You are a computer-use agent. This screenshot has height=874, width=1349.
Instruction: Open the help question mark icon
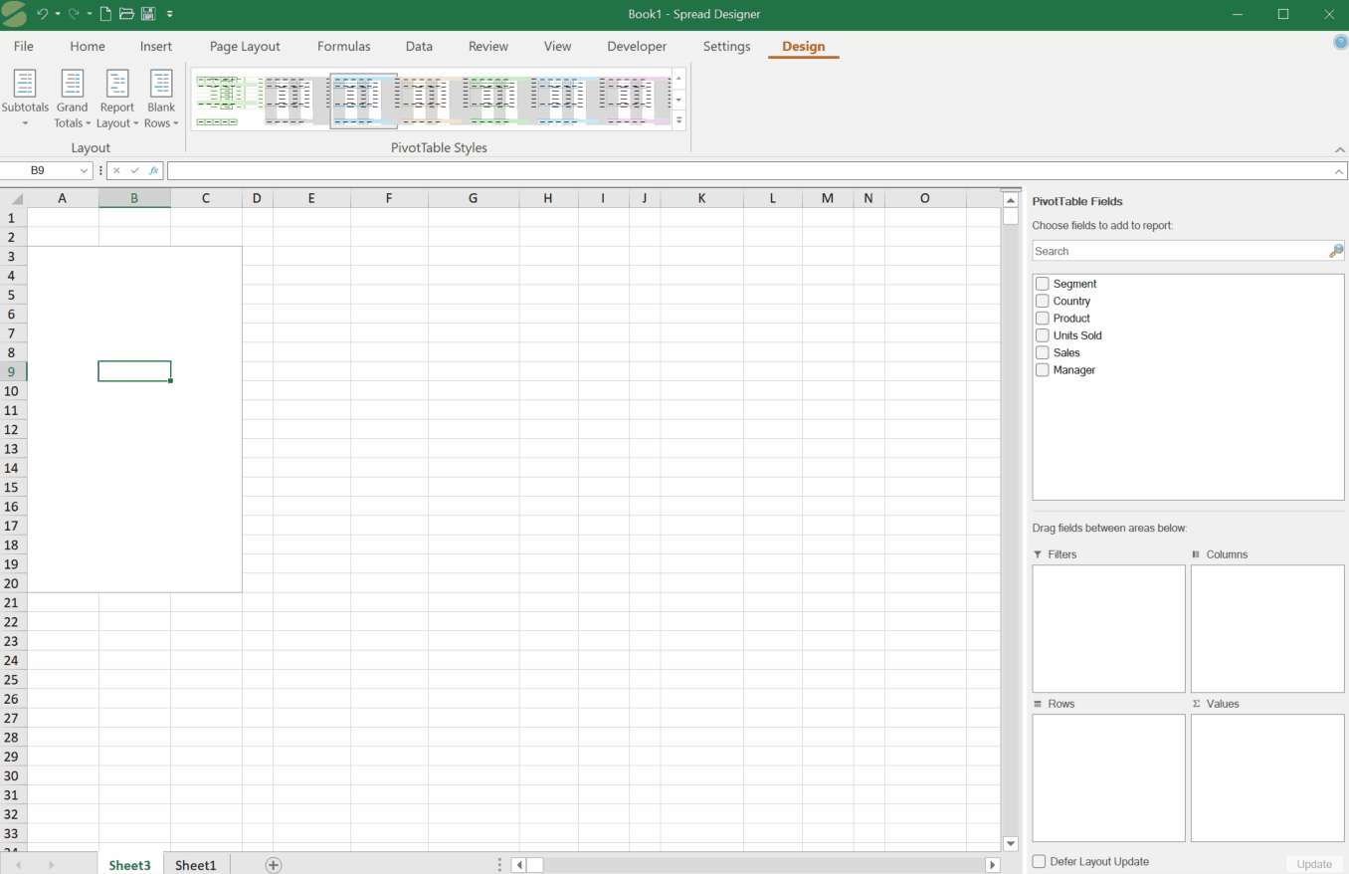pyautogui.click(x=1340, y=42)
